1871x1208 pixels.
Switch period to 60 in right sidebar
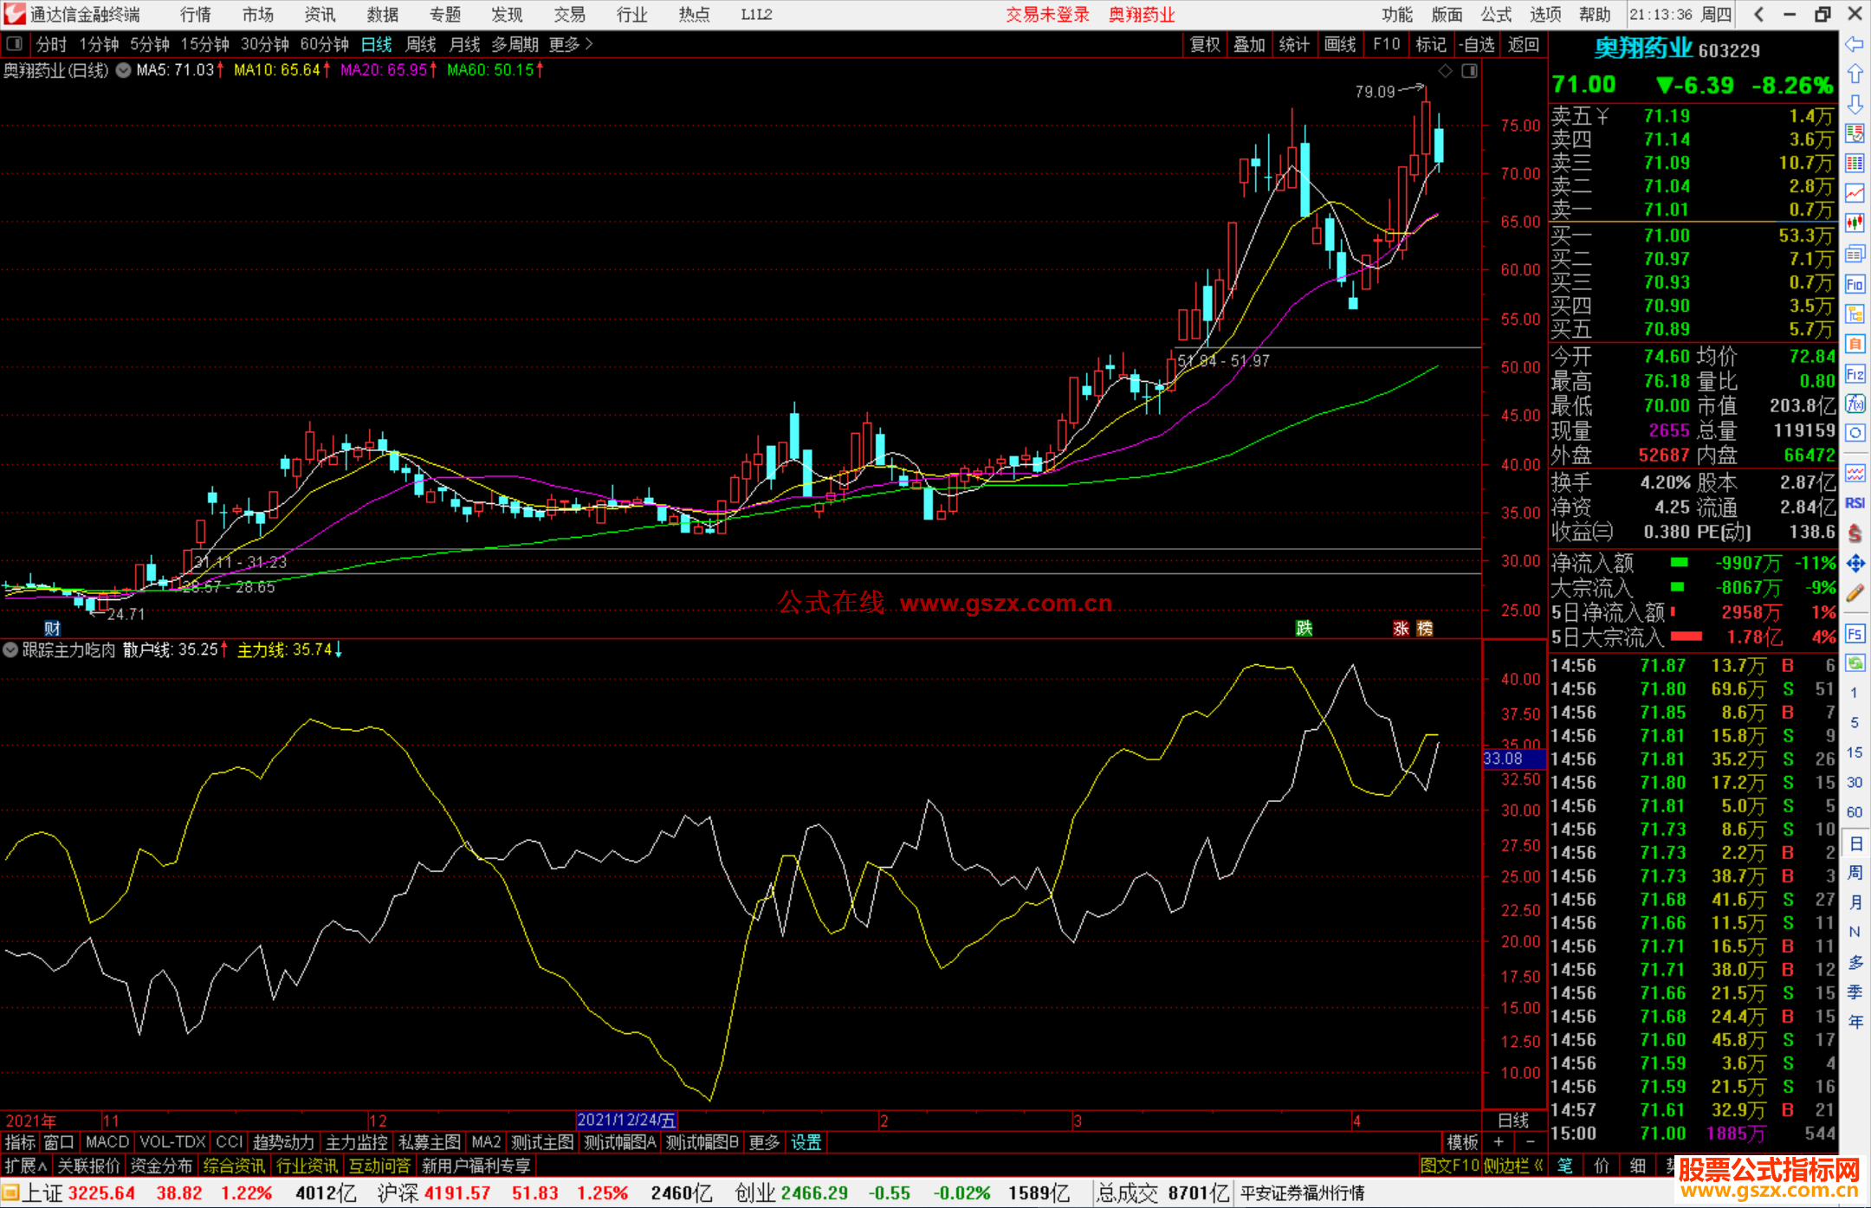(x=1855, y=812)
